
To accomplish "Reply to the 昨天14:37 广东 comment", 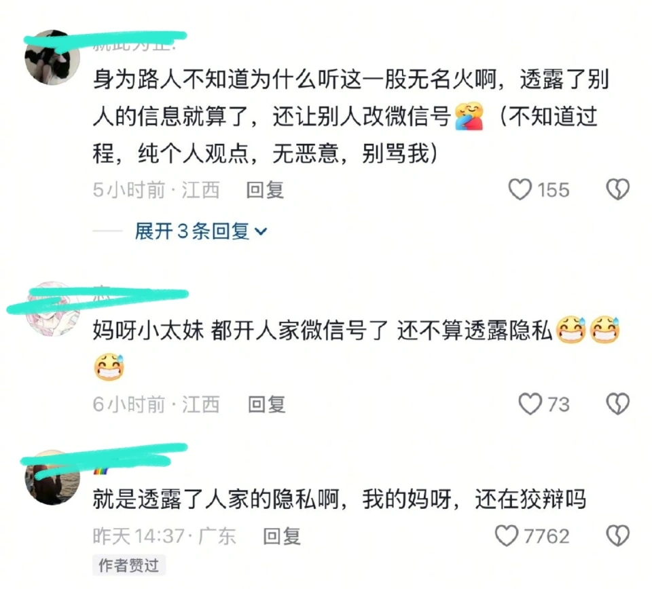I will point(281,536).
